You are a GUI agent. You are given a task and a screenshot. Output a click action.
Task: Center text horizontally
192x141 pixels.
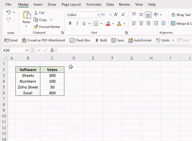click(141, 23)
